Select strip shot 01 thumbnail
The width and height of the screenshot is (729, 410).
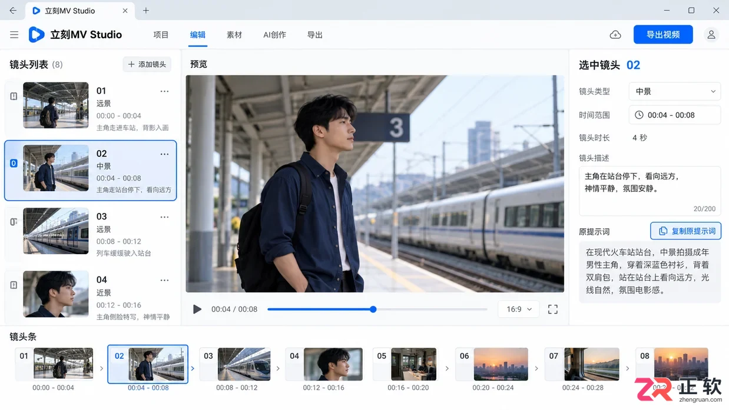pos(64,364)
